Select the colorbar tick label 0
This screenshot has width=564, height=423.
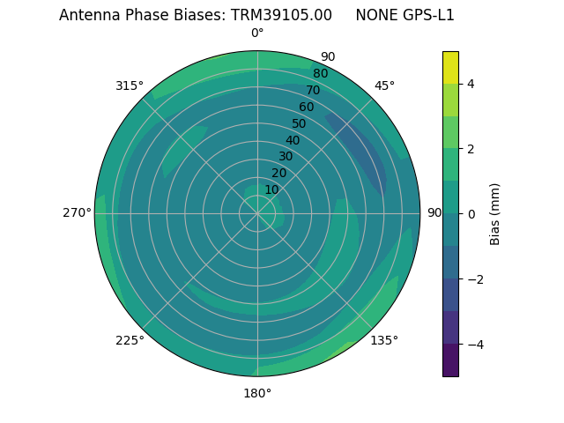click(471, 214)
